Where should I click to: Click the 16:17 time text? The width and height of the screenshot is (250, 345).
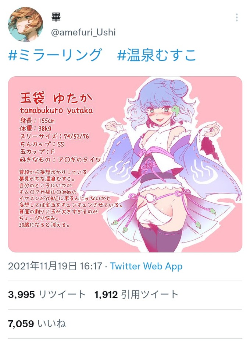pos(91,266)
